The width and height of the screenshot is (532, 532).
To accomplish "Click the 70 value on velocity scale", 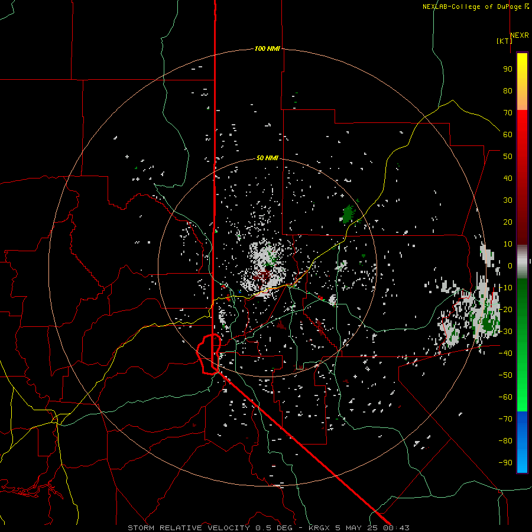I will pyautogui.click(x=508, y=113).
